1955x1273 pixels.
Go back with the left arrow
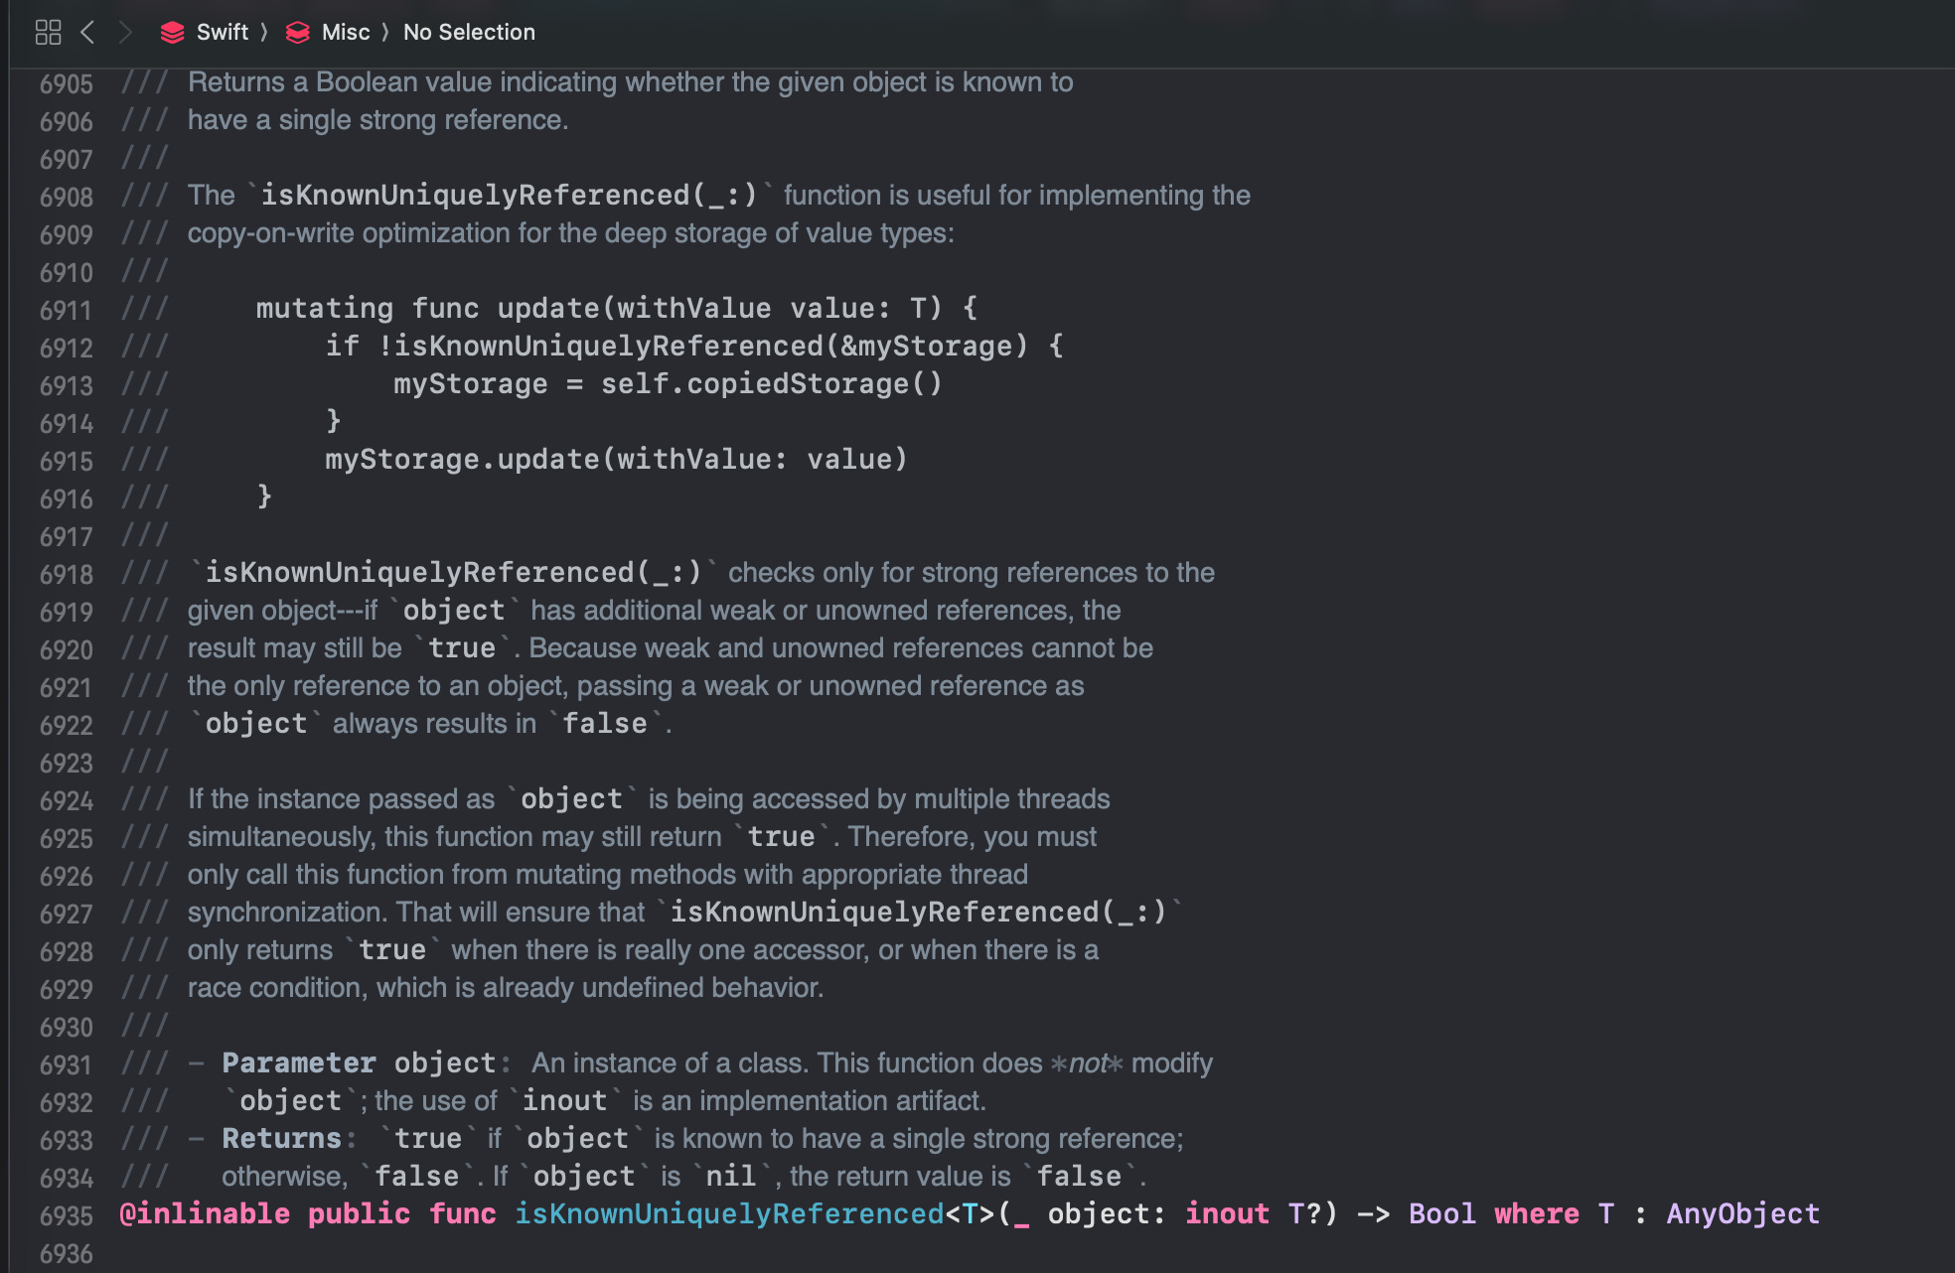pyautogui.click(x=87, y=33)
